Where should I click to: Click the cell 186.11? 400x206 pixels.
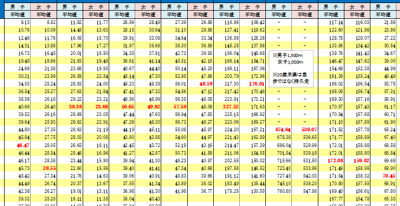click(232, 68)
